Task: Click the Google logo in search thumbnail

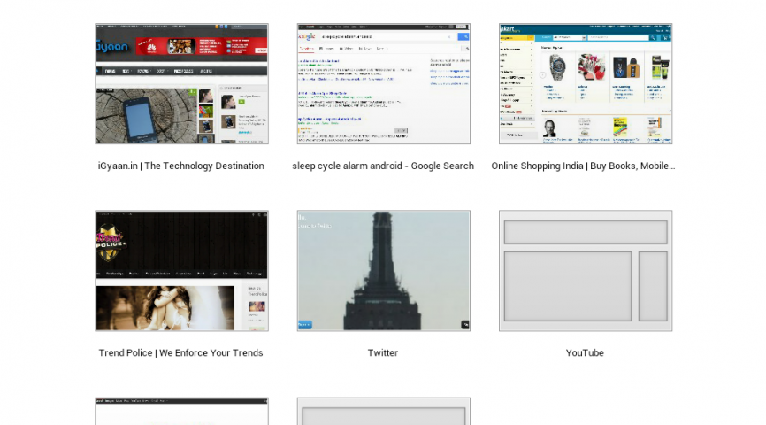Action: pyautogui.click(x=307, y=36)
